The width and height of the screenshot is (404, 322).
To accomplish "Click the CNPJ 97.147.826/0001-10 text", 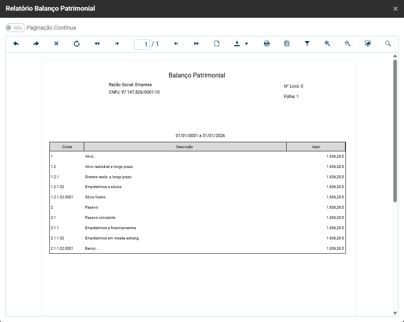I will [134, 92].
